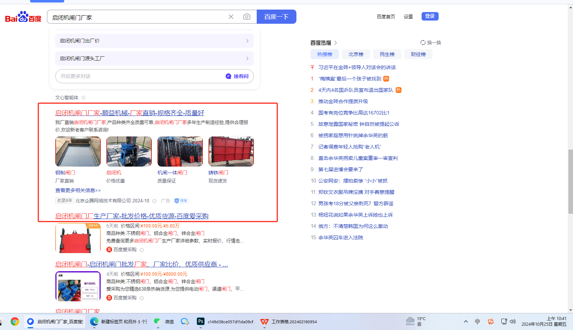Click the 保障 guarantee badge on the ad result

(x=182, y=201)
